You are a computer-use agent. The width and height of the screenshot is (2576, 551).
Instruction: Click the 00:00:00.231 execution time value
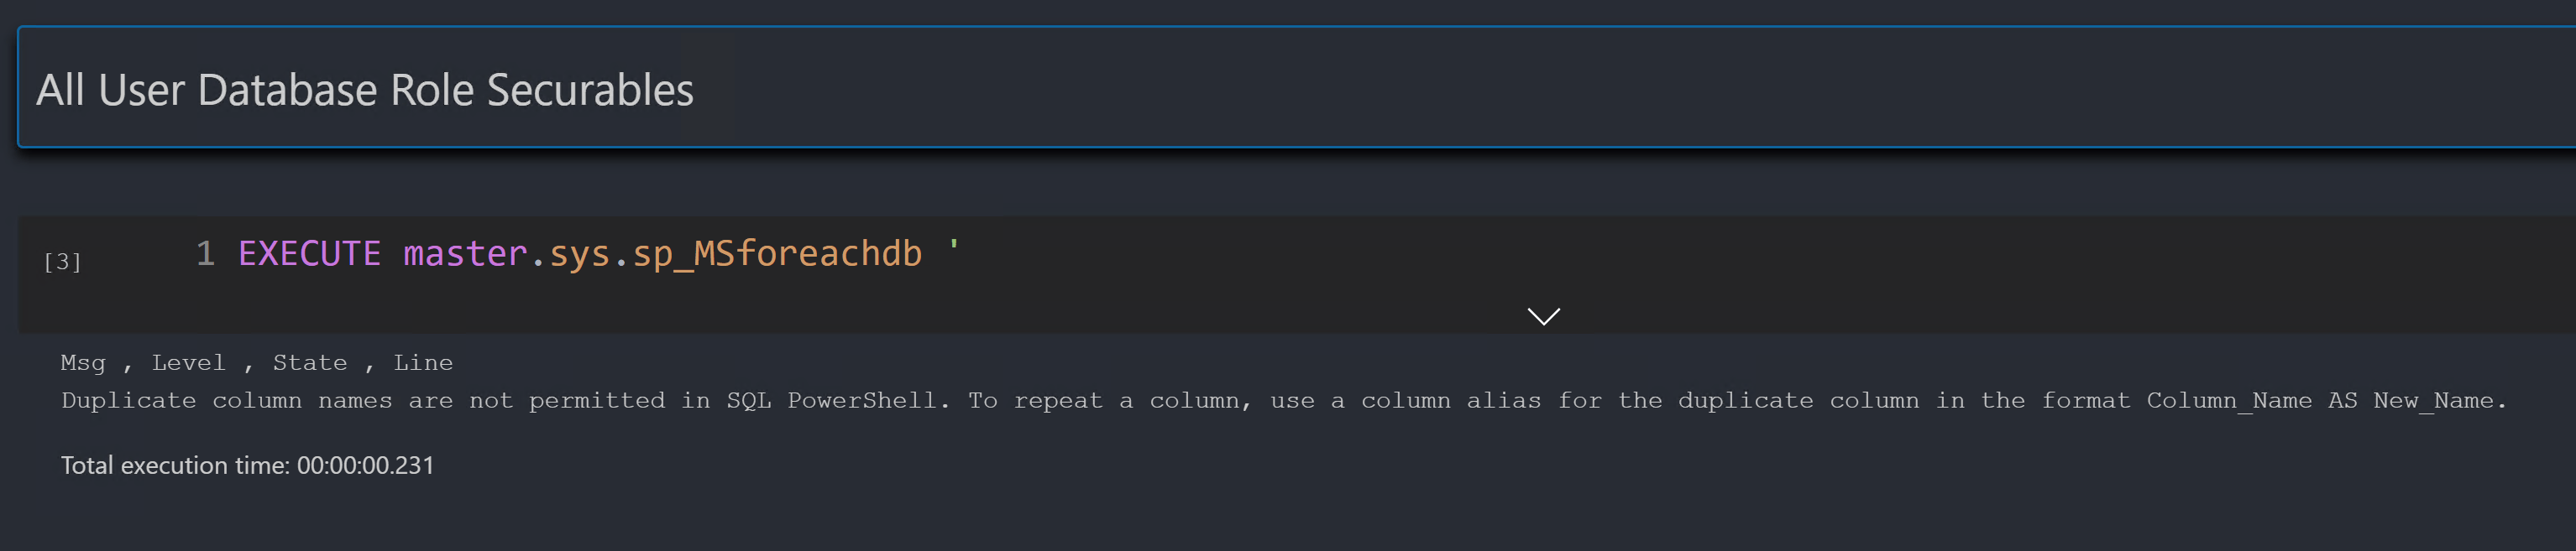pyautogui.click(x=365, y=465)
